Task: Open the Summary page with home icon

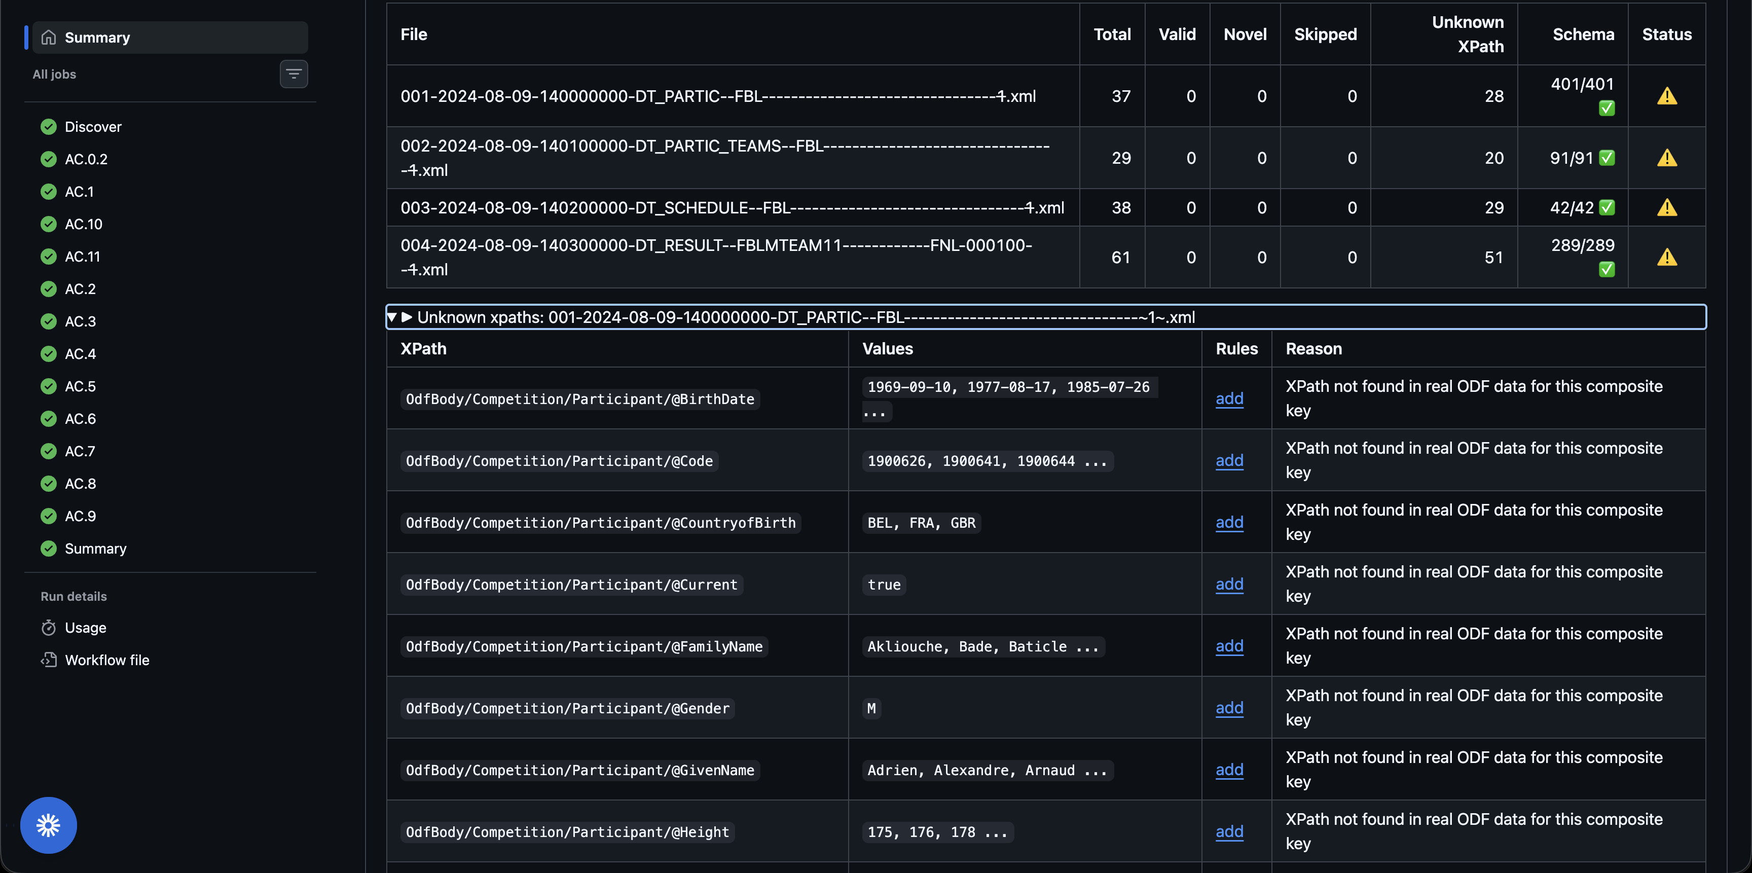Action: (x=170, y=38)
